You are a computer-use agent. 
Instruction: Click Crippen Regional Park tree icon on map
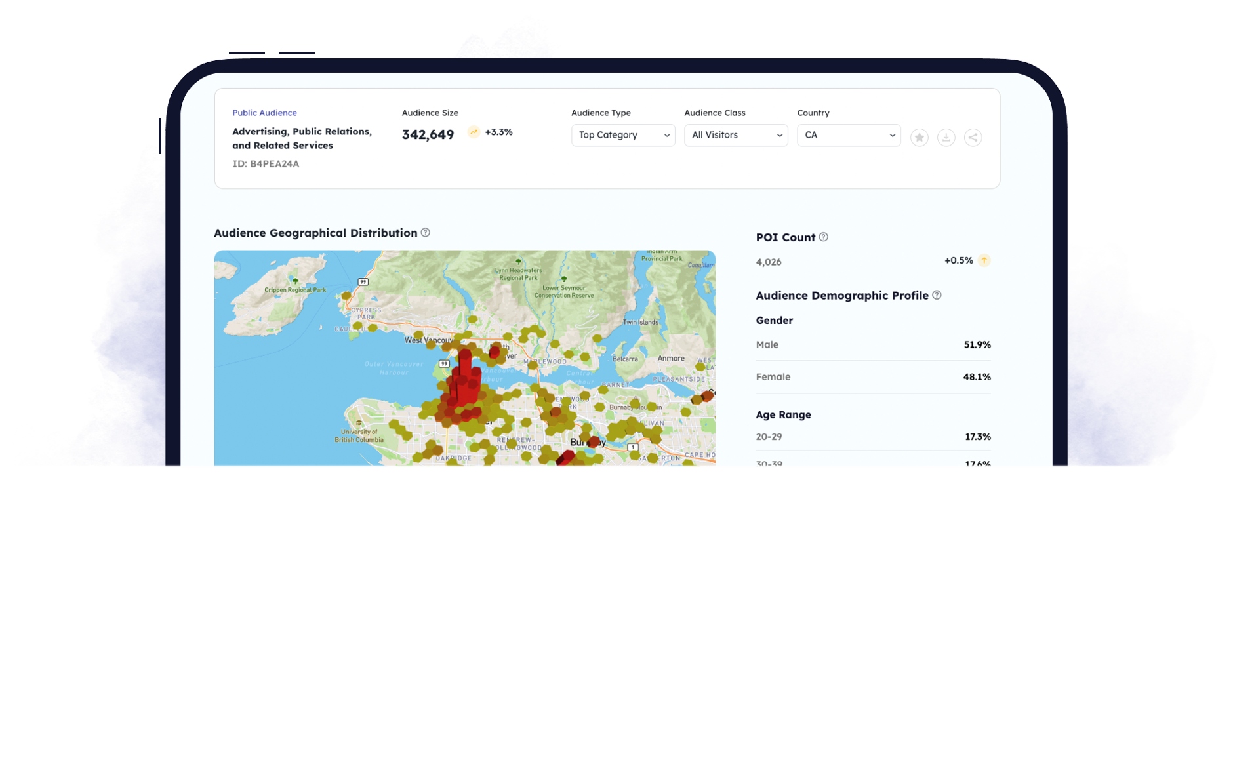295,281
